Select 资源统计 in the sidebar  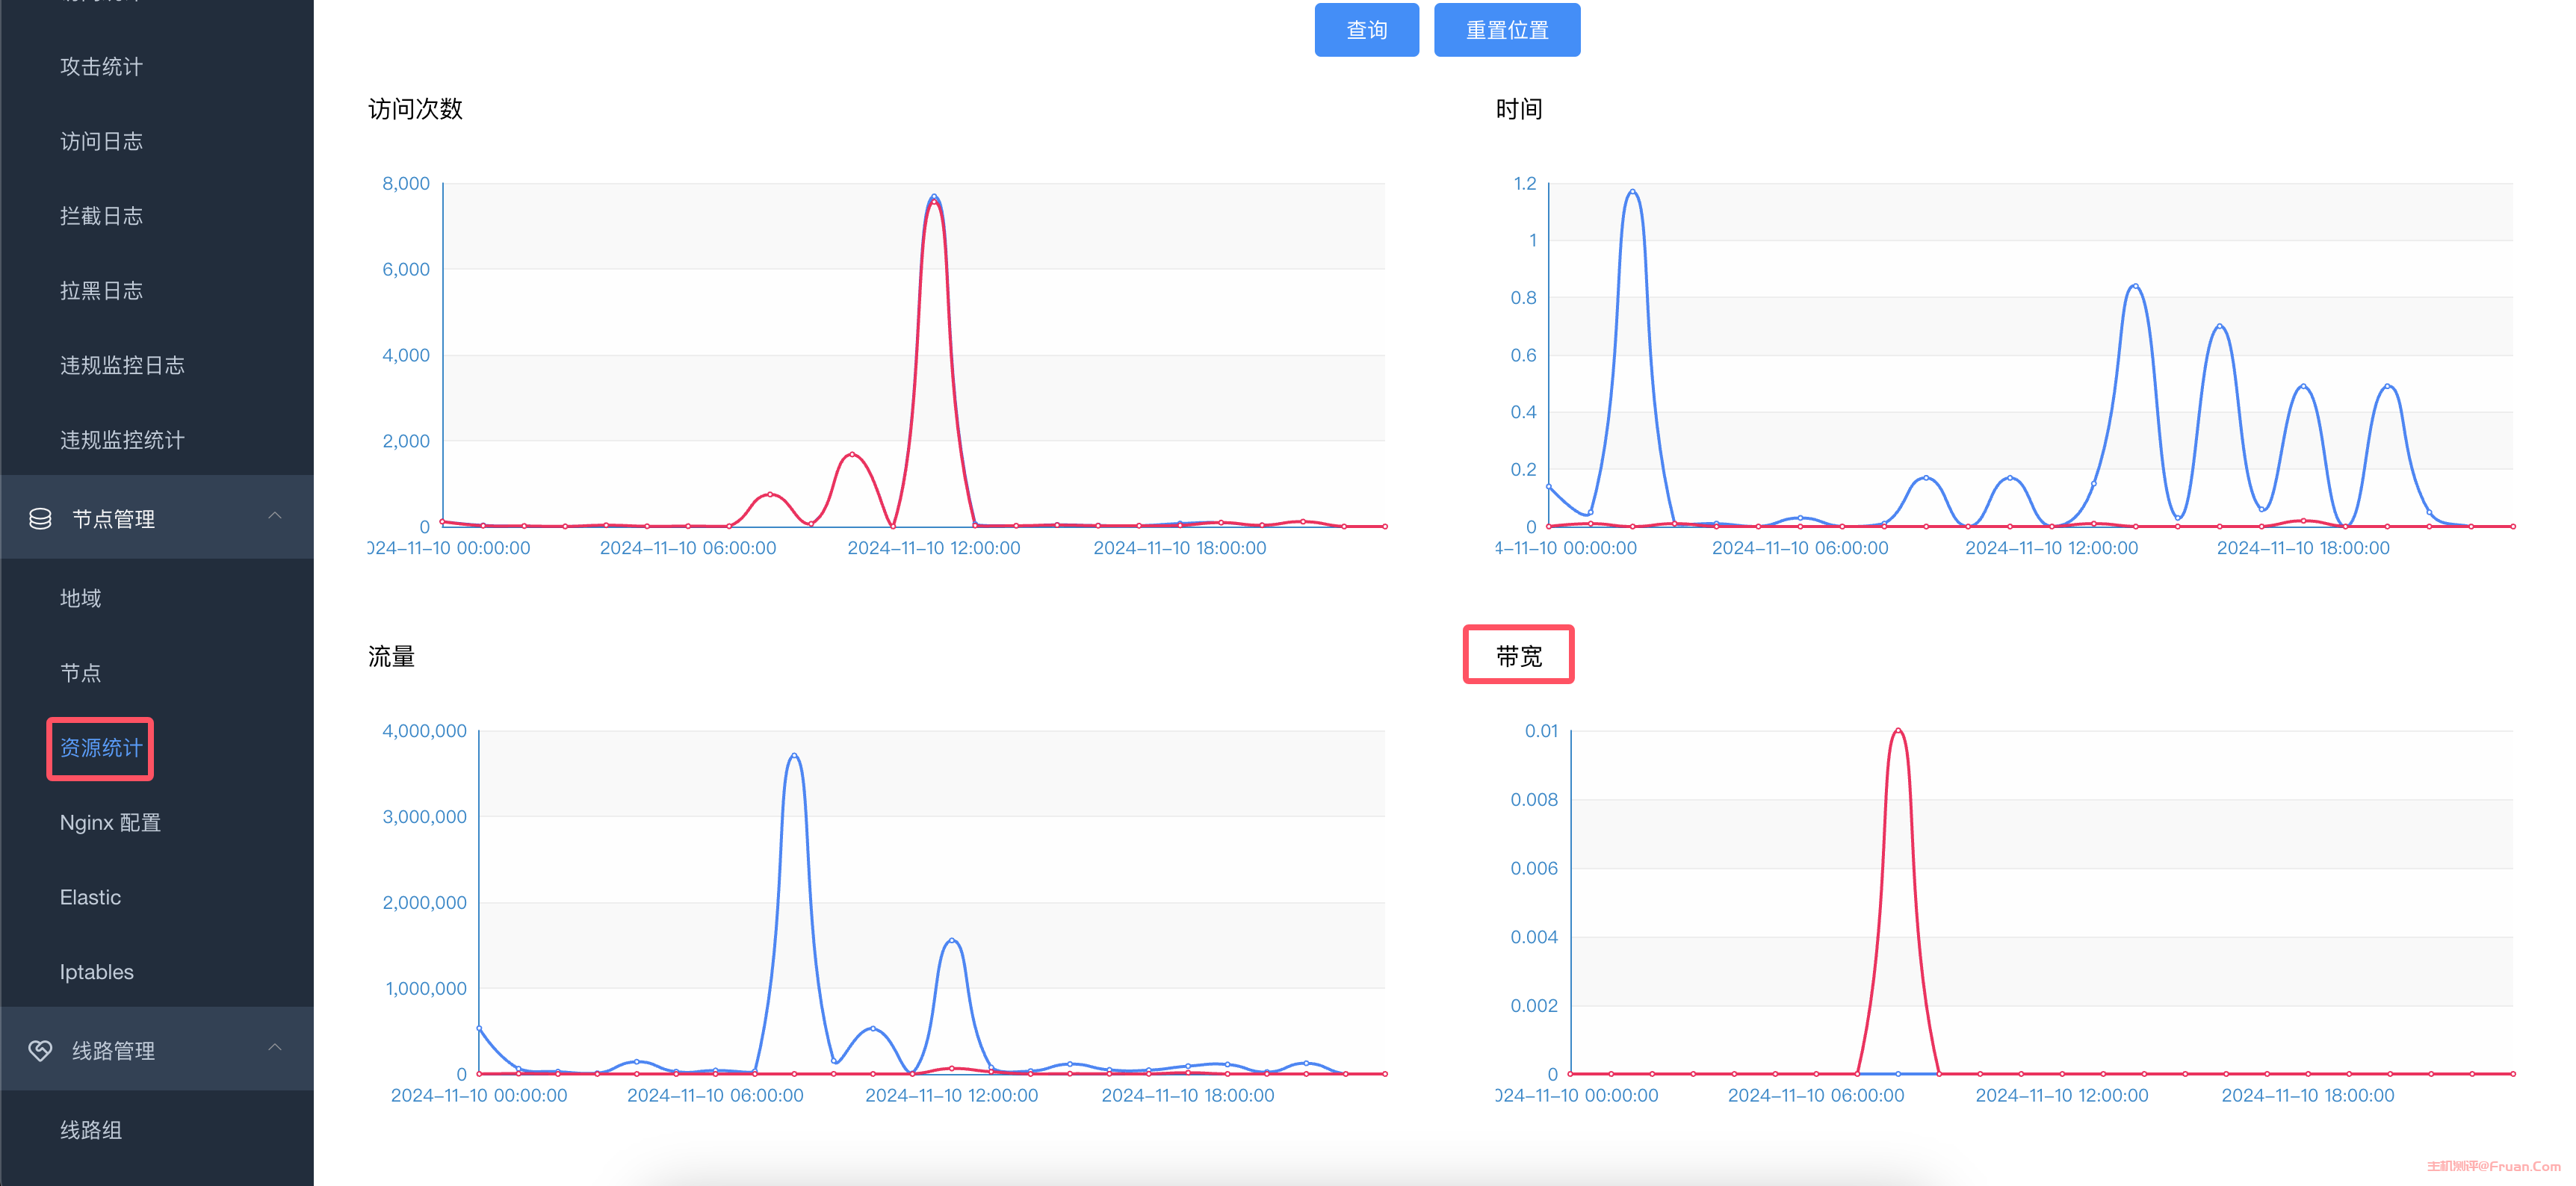(x=101, y=748)
